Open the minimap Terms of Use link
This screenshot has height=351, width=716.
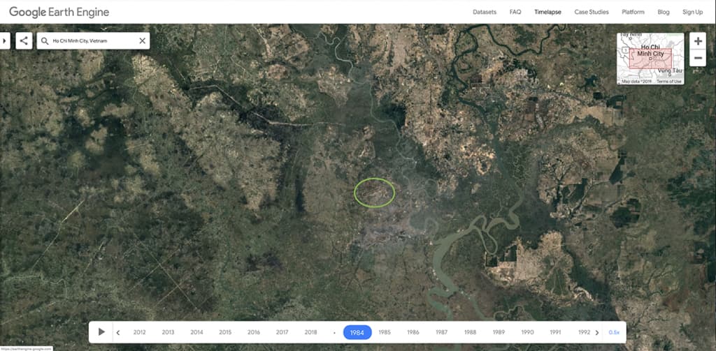tap(669, 82)
